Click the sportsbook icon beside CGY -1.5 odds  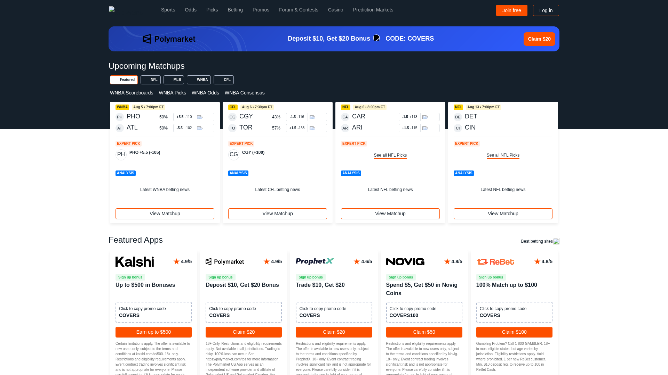tap(312, 117)
